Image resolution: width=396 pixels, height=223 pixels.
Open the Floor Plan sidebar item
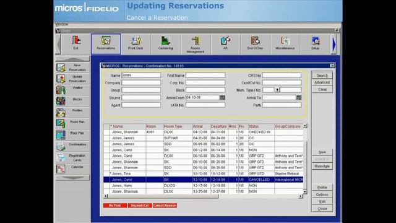[x=73, y=135]
